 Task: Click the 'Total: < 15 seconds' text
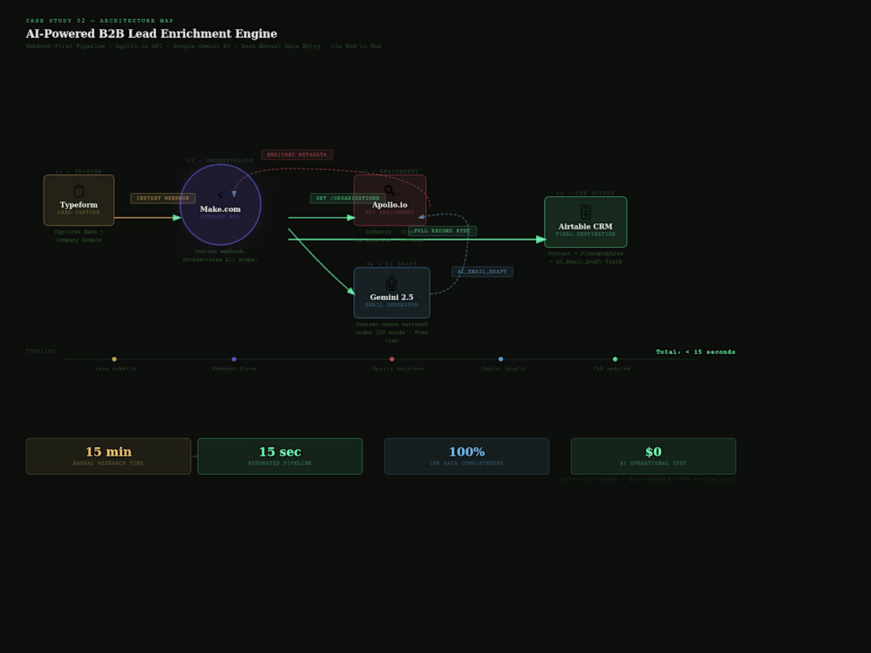[695, 352]
